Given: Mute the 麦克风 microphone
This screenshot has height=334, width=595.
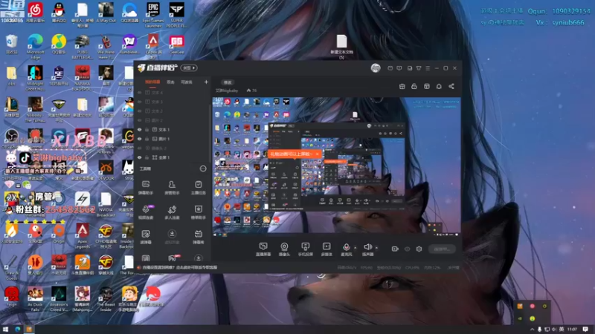Looking at the screenshot, I should pyautogui.click(x=346, y=249).
